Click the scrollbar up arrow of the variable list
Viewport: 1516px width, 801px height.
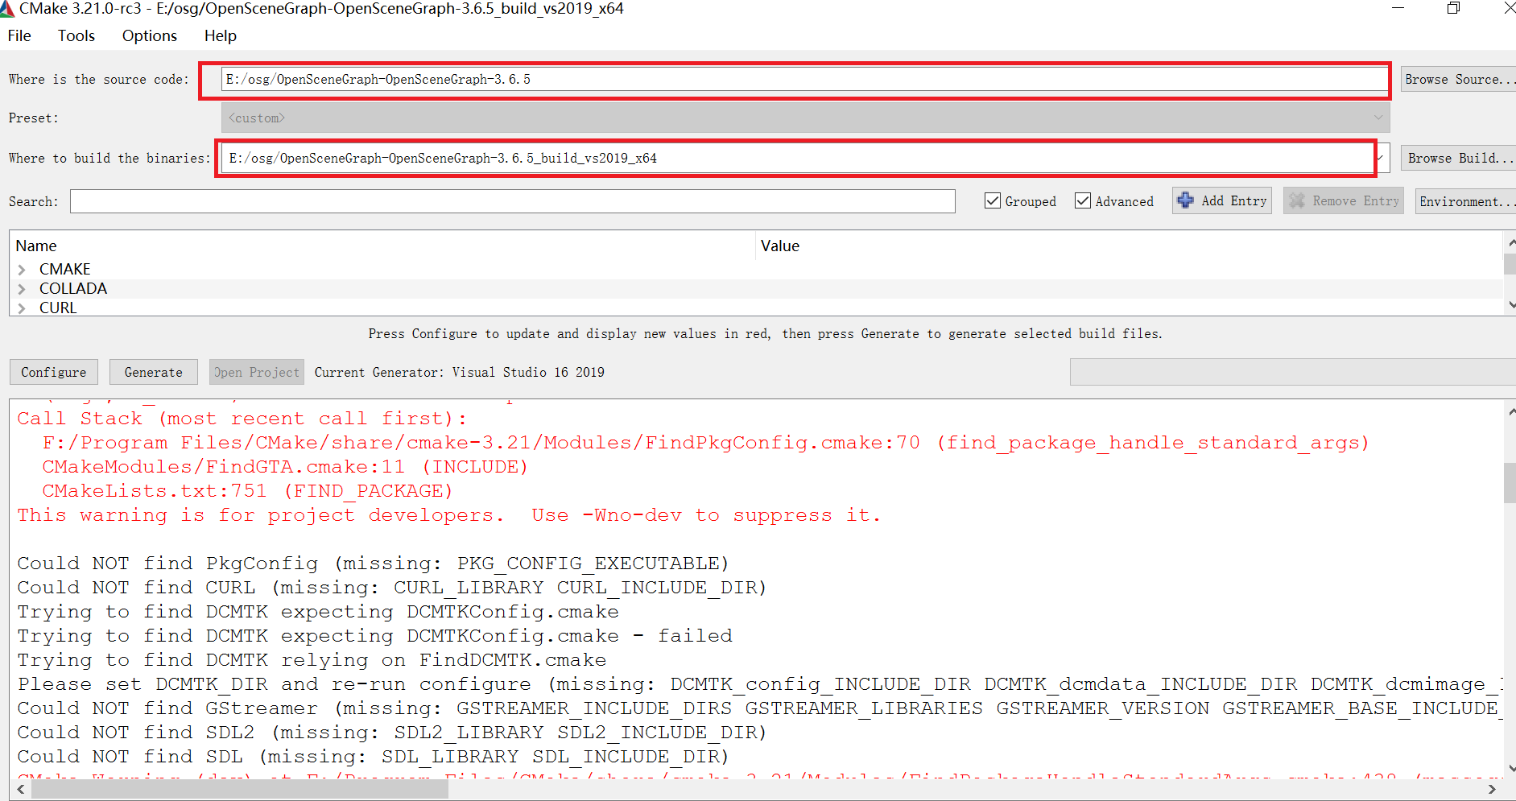tap(1510, 242)
